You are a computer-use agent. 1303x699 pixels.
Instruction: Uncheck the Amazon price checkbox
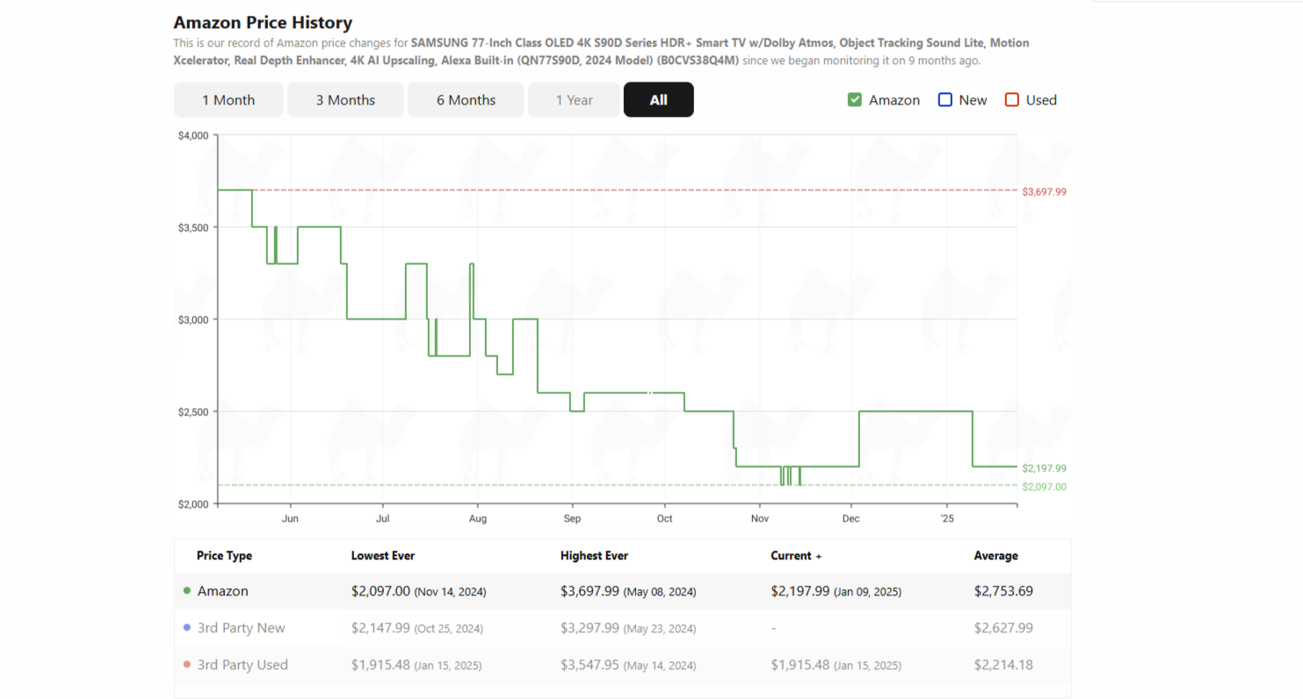click(855, 100)
